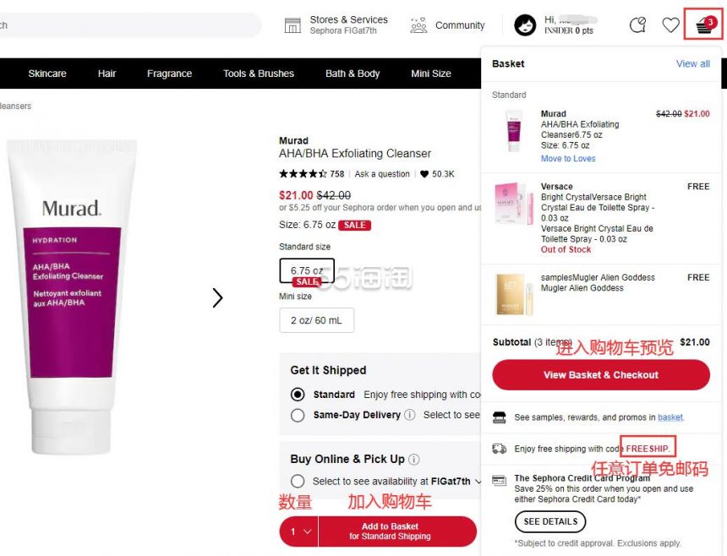Open the Loves heart icon in header
The image size is (727, 556).
(x=670, y=25)
